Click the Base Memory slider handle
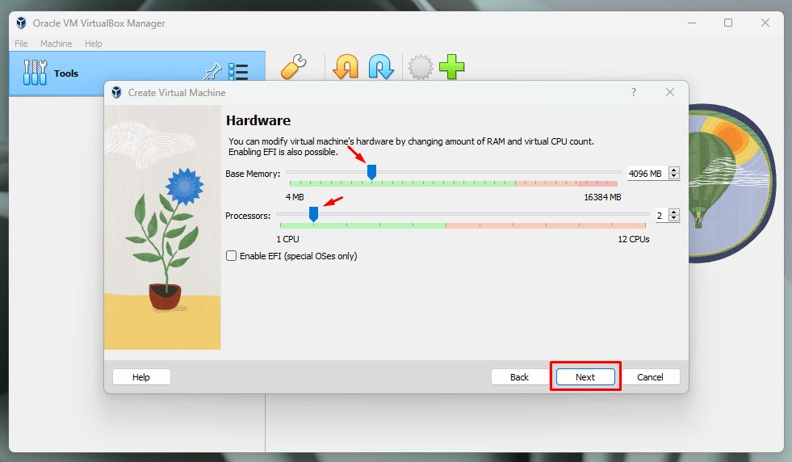Viewport: 792px width, 462px height. coord(371,172)
